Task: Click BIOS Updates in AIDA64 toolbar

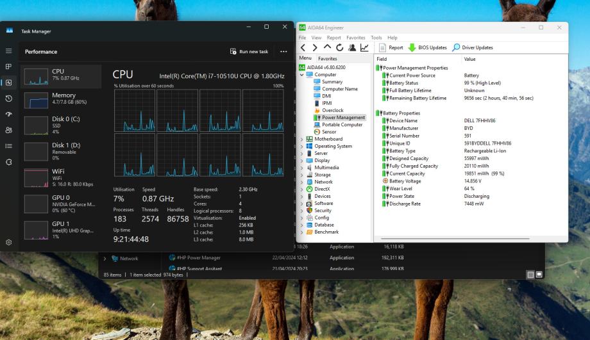Action: [428, 47]
